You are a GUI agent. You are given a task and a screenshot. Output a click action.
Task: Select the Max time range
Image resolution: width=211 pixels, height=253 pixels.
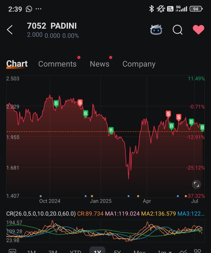coord(139,251)
